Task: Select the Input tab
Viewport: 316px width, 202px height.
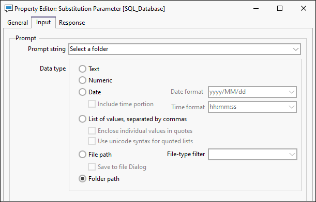Action: coord(43,22)
